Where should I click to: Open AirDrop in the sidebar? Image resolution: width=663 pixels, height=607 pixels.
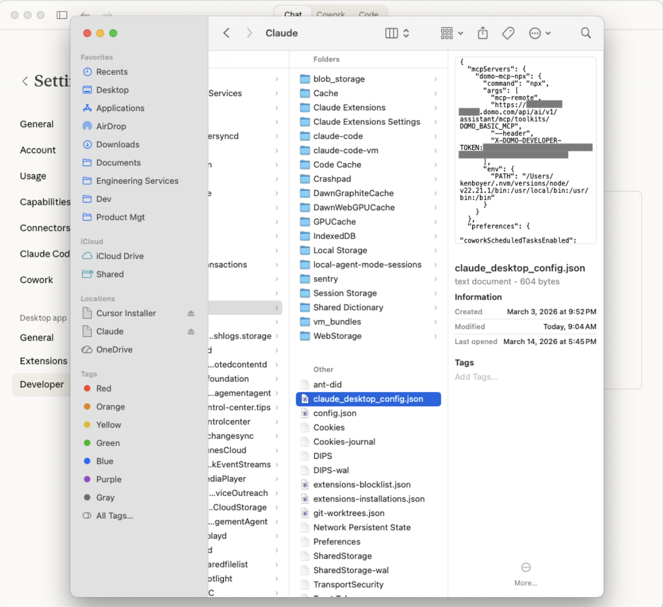tap(111, 127)
